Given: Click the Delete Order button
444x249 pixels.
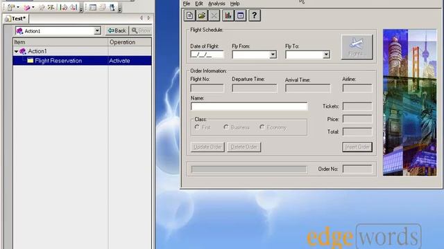Looking at the screenshot, I should (244, 147).
